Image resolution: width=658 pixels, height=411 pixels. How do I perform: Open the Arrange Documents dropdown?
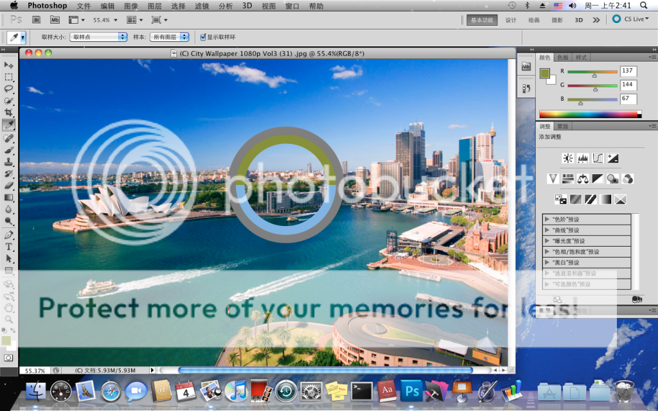point(135,20)
